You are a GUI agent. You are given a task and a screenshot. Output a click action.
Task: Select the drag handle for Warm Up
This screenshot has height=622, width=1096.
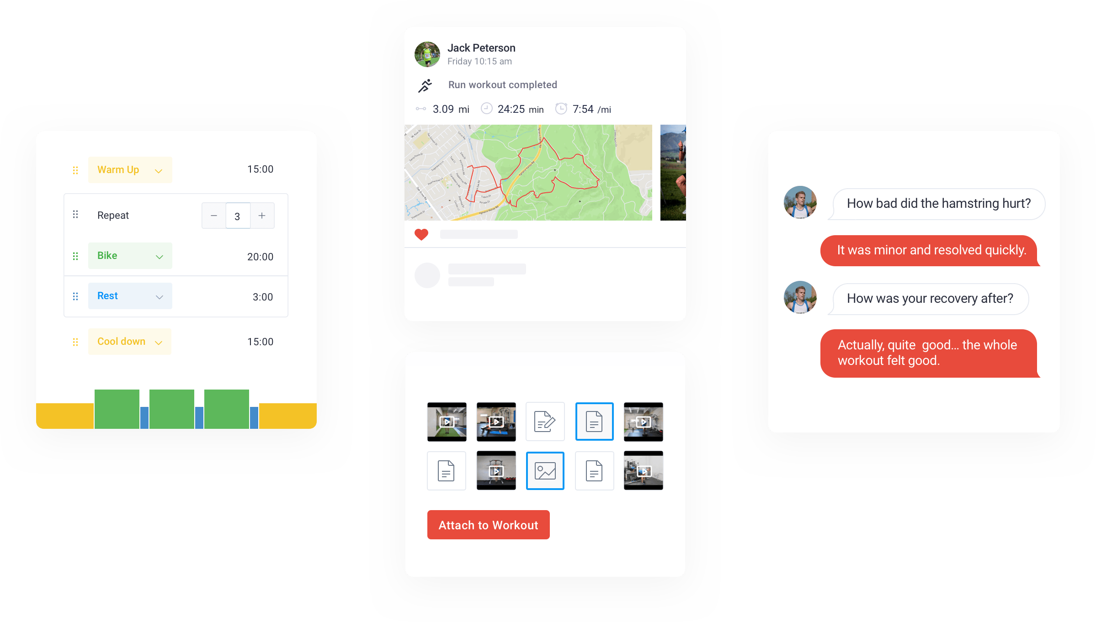75,169
